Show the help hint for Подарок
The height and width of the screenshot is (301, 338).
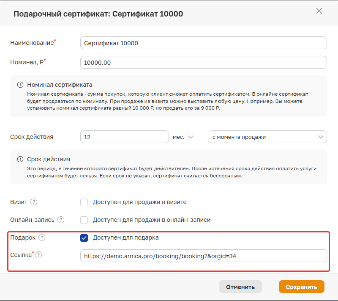41,237
